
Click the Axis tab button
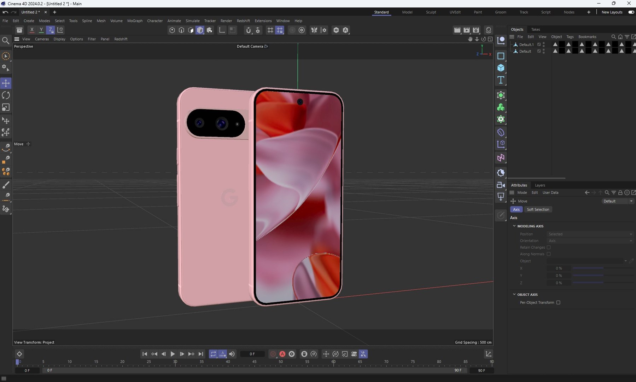516,209
